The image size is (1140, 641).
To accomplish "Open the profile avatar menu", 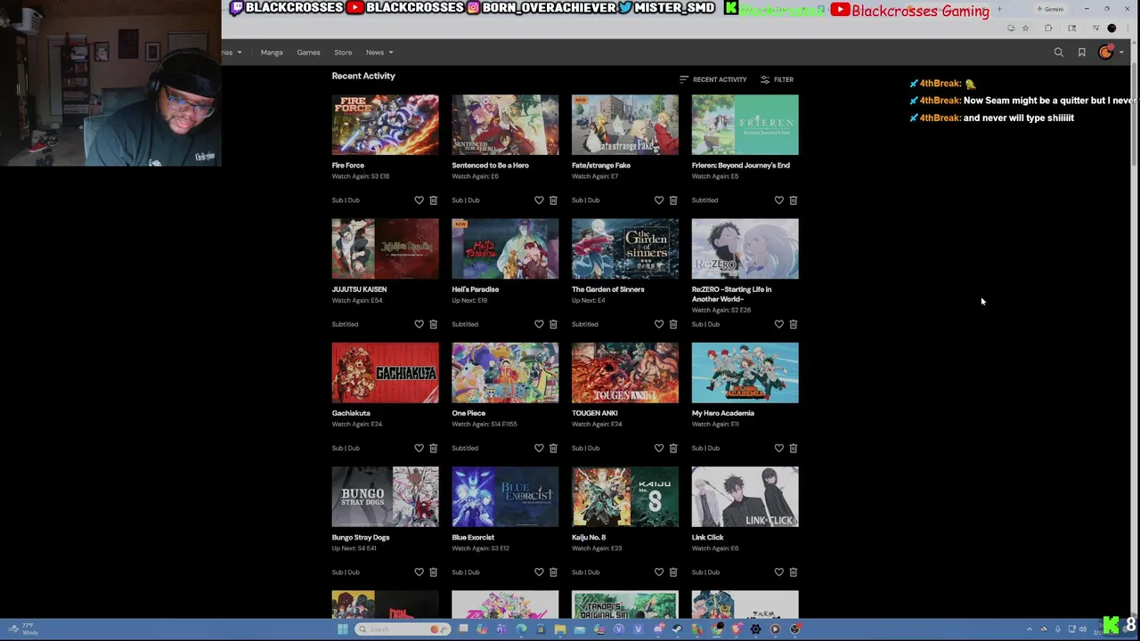I will click(x=1106, y=53).
